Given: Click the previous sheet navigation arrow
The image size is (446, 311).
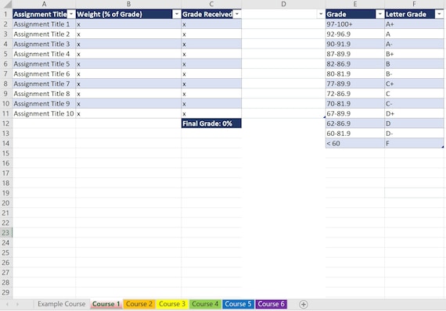Looking at the screenshot, I should 7,304.
